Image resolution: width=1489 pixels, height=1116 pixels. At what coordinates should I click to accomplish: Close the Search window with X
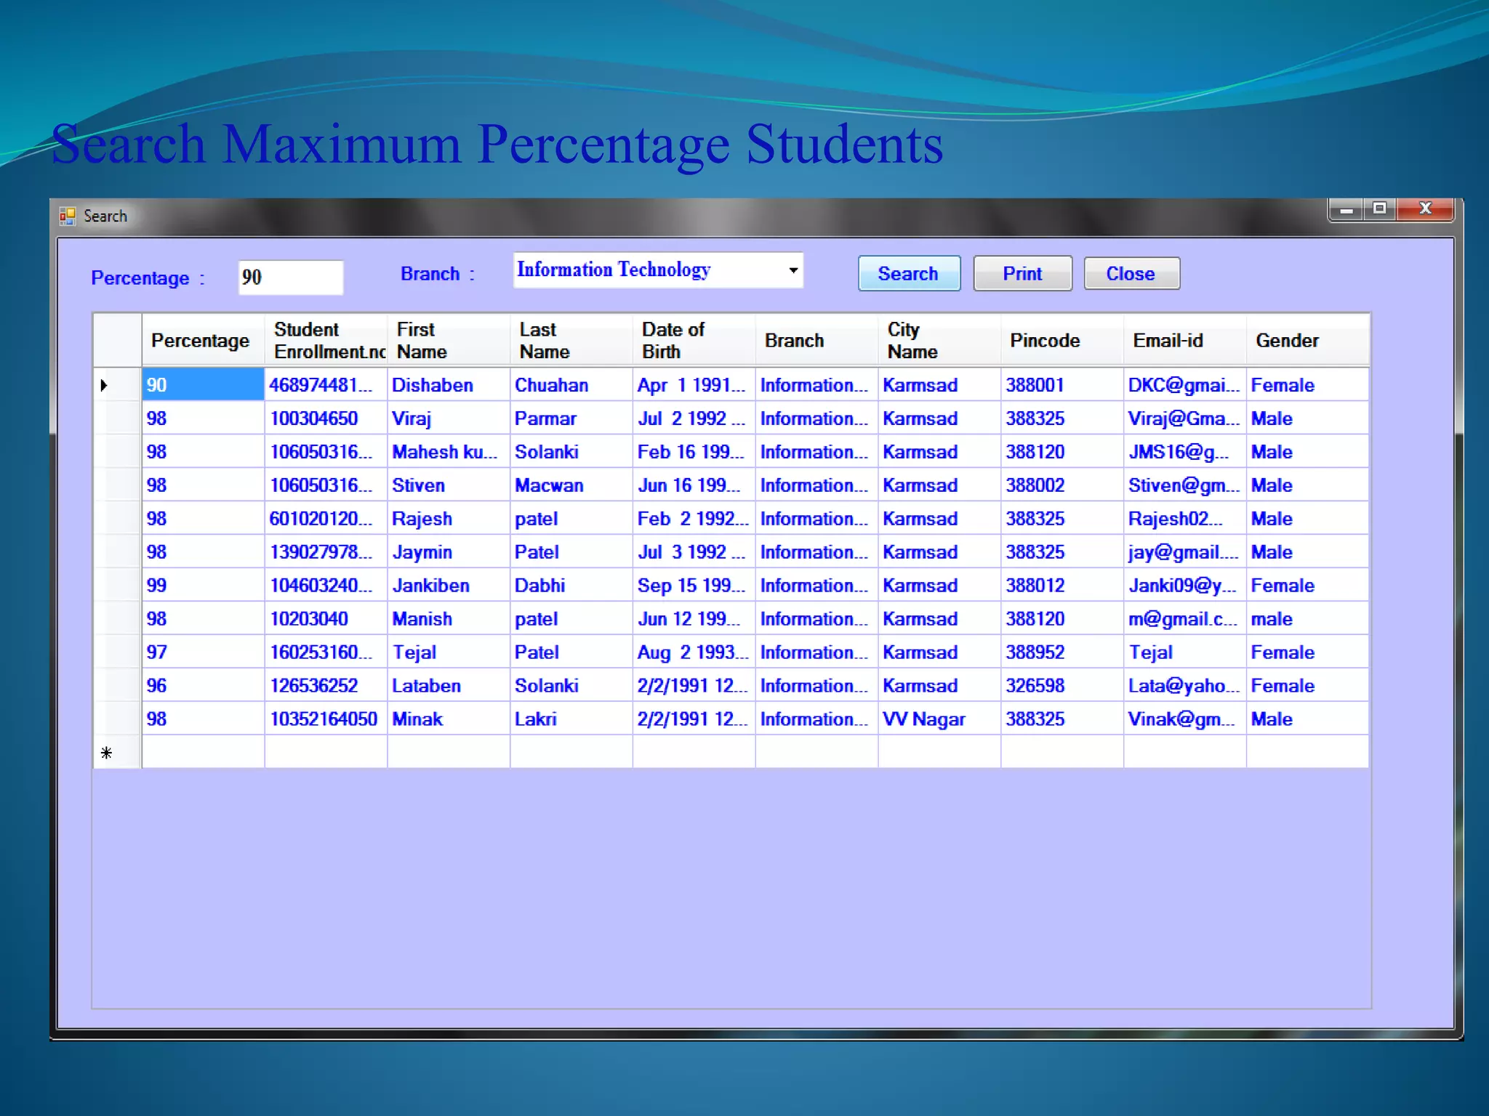[1425, 209]
